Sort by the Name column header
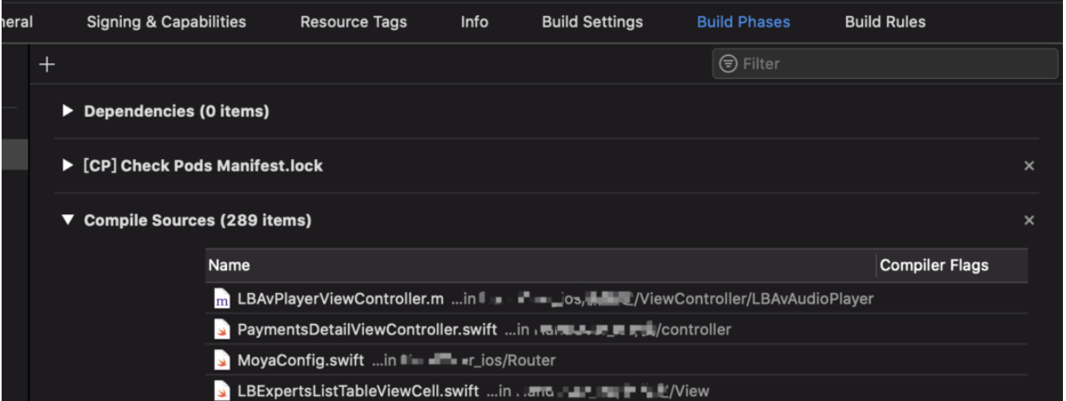1066x401 pixels. pyautogui.click(x=541, y=266)
